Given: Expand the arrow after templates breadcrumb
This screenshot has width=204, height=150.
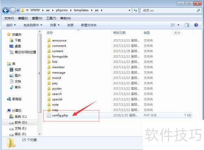Looking at the screenshot, I should [92, 10].
